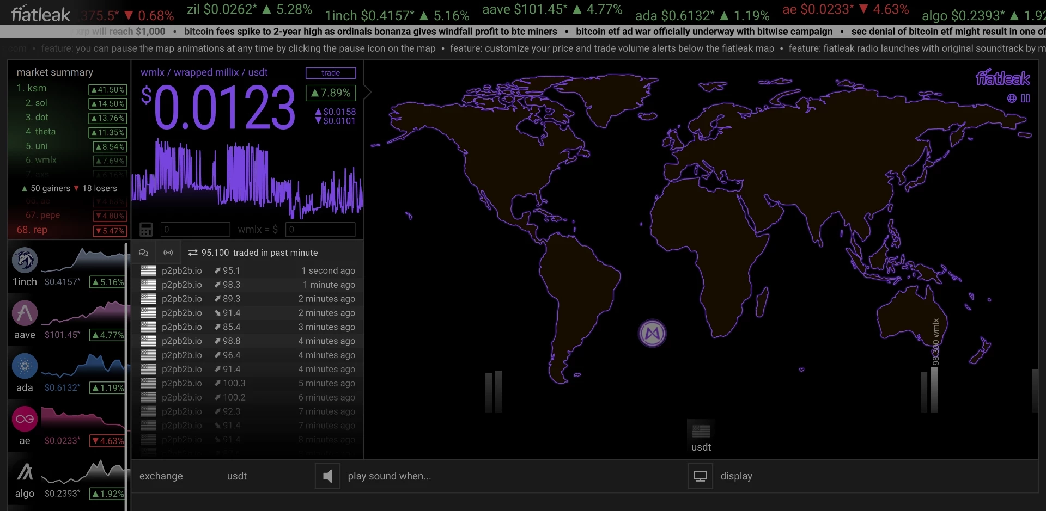
Task: Open the bitcoin fees spike news headline
Action: (x=370, y=32)
